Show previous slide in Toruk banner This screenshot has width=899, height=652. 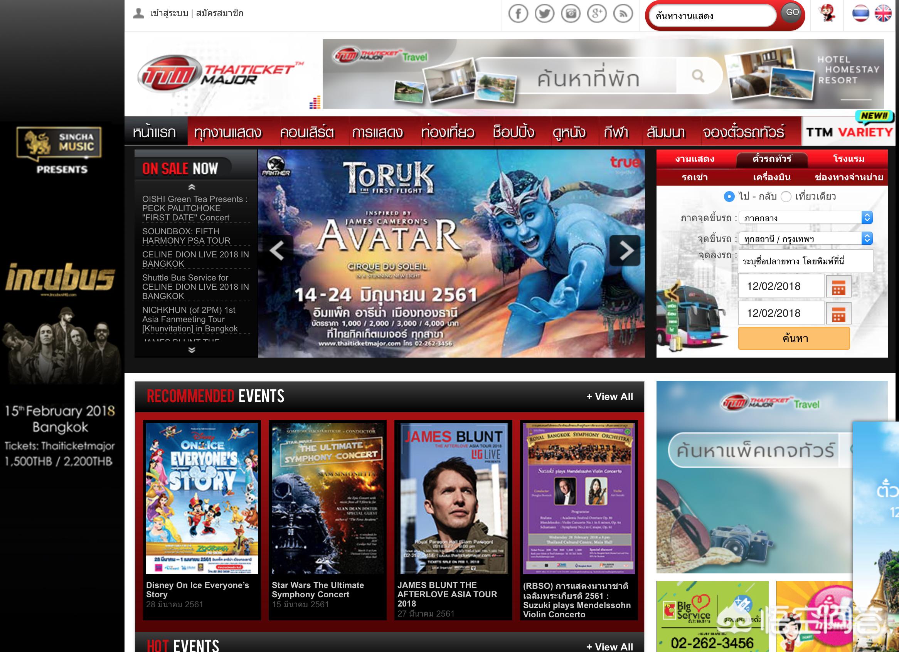tap(277, 250)
